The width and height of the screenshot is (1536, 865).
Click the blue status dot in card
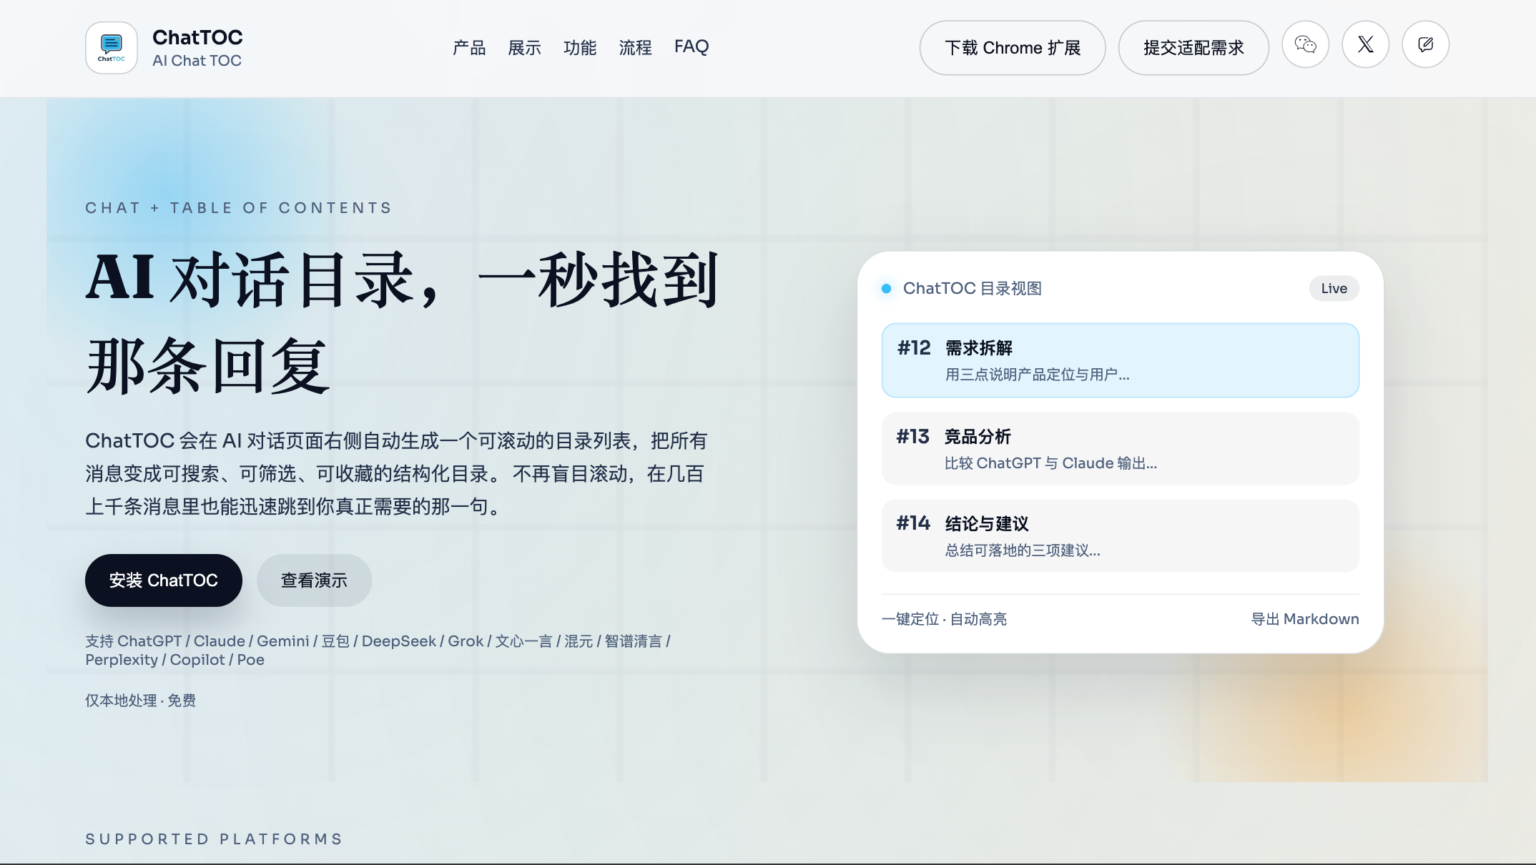click(x=886, y=289)
